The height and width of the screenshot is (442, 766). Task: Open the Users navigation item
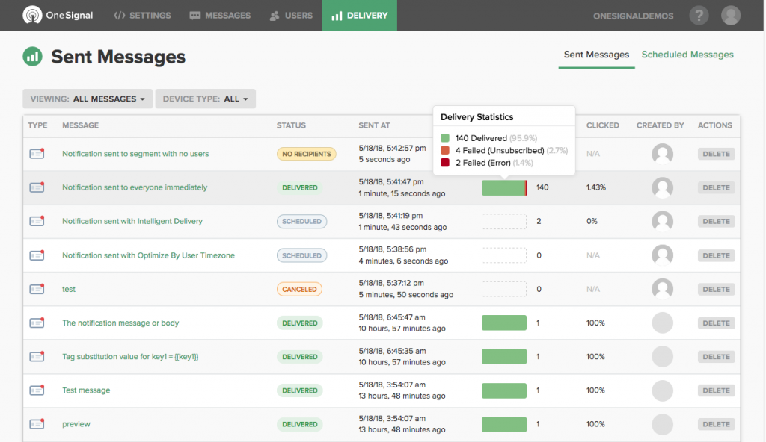(x=291, y=16)
